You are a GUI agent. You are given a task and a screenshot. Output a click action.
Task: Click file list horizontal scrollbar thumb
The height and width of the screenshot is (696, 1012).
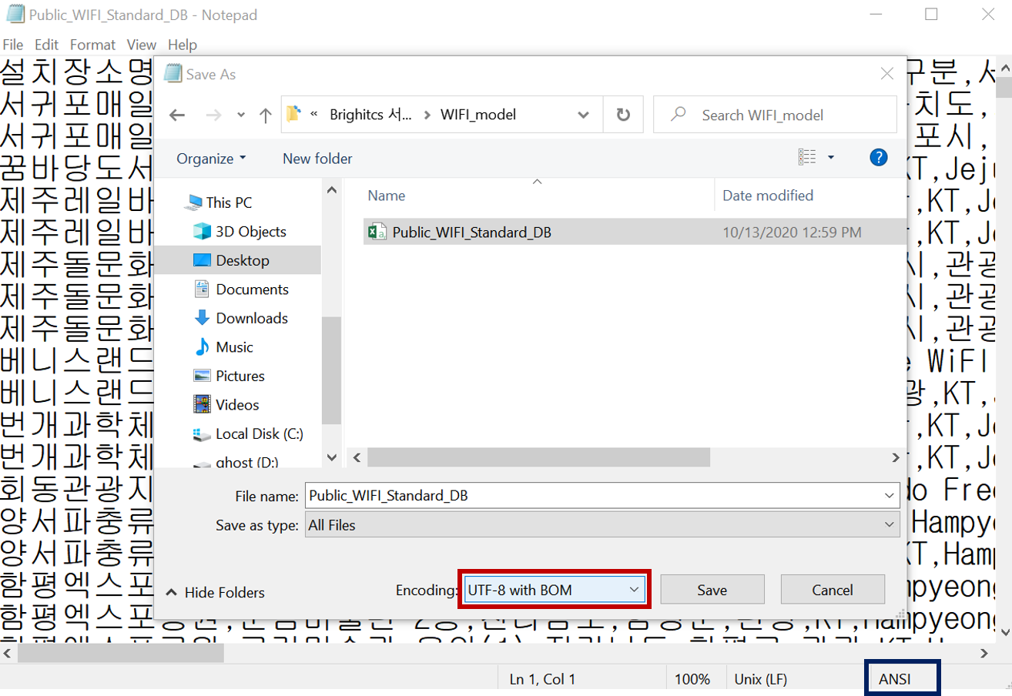(x=538, y=457)
